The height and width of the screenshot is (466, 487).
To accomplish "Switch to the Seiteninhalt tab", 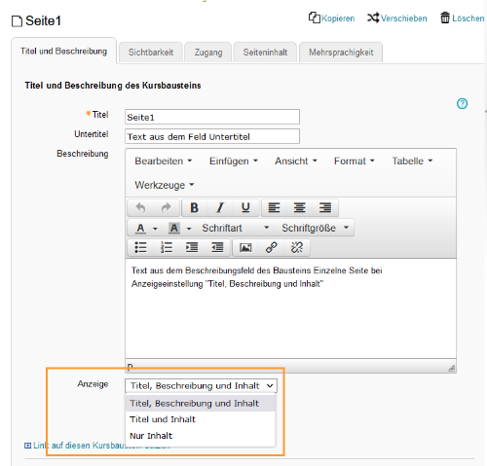I will pos(265,53).
